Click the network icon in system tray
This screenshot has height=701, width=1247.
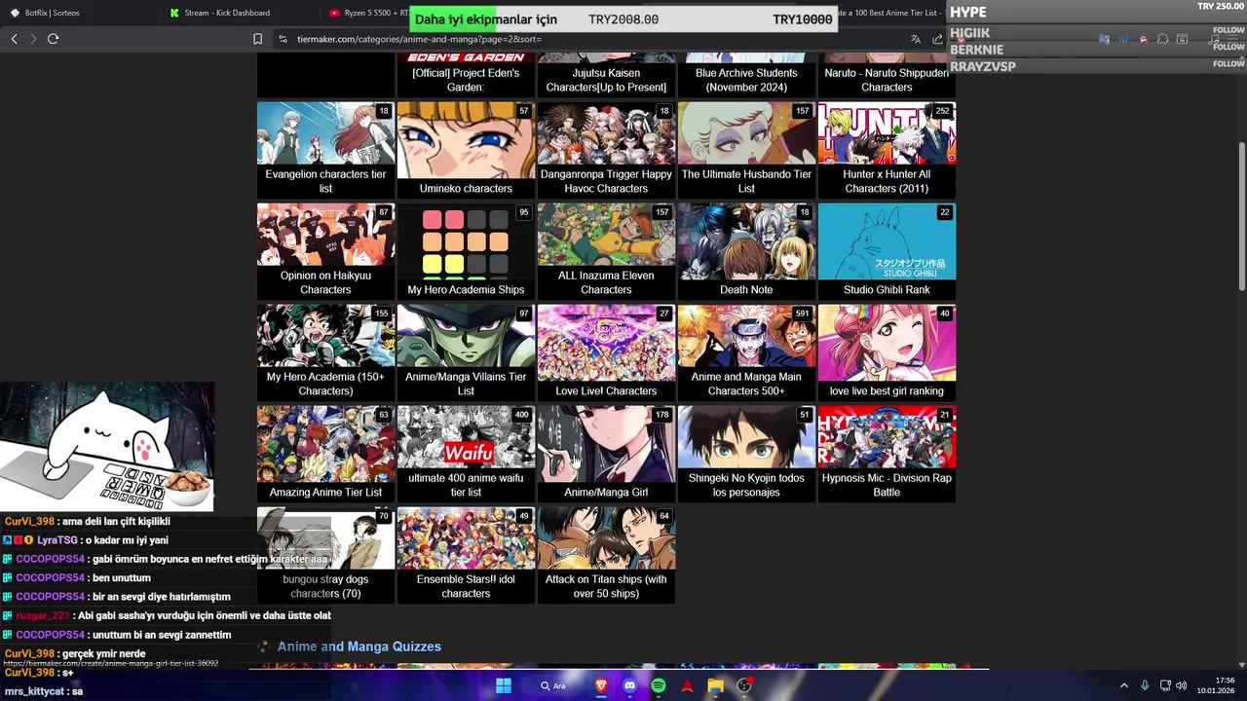click(x=1165, y=685)
